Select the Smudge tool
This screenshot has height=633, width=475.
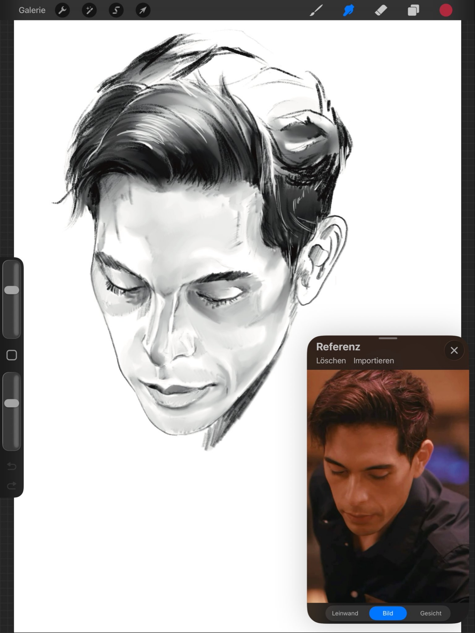click(x=348, y=10)
